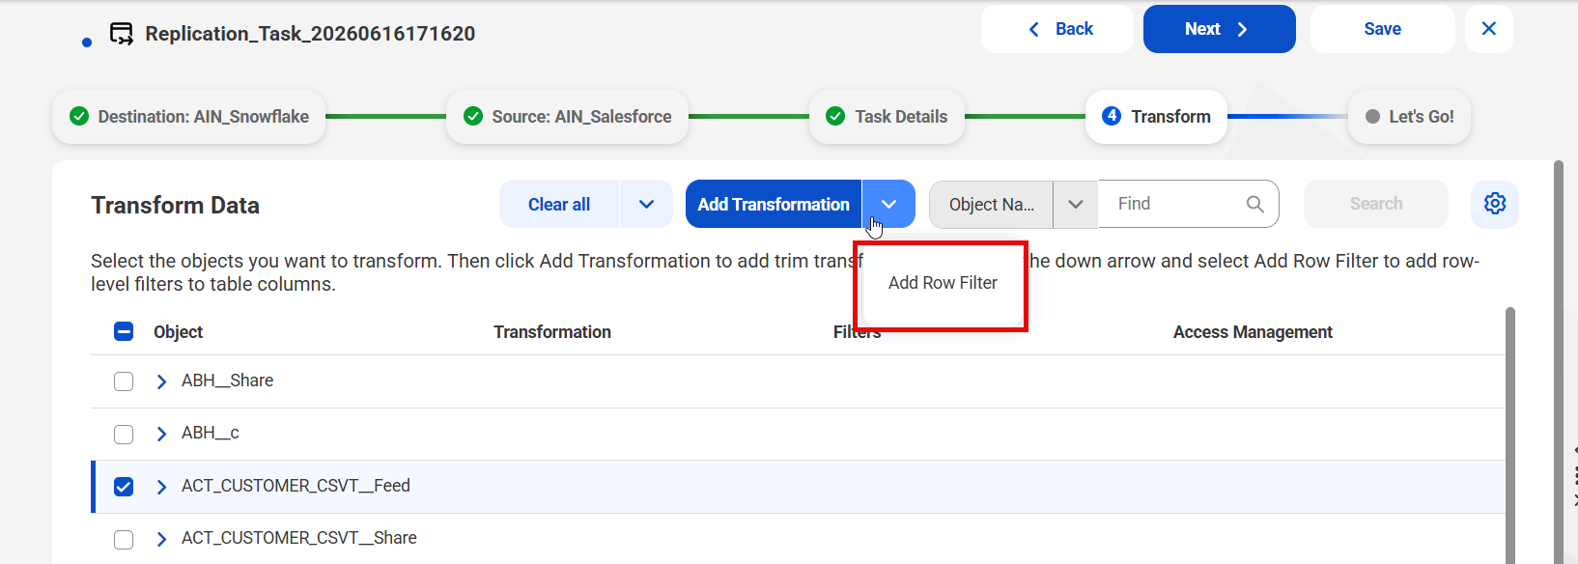
Task: Choose Add Row Filter from the menu
Action: click(943, 283)
